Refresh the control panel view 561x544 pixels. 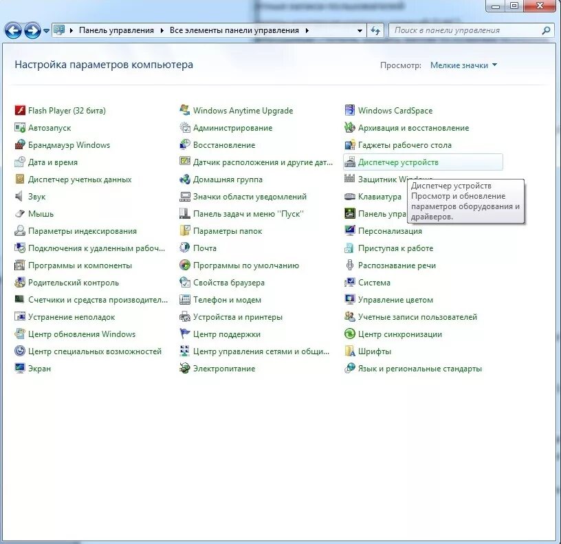[375, 31]
